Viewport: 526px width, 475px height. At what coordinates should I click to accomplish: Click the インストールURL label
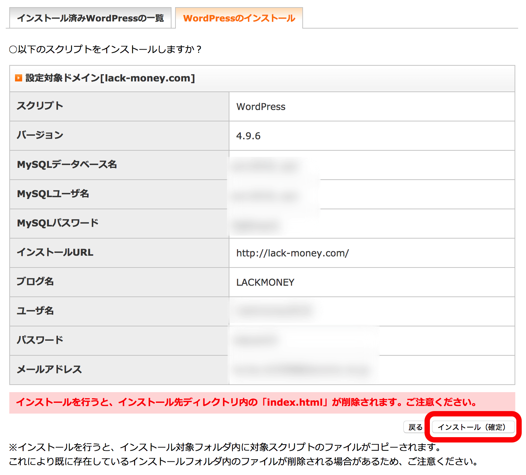coord(55,252)
